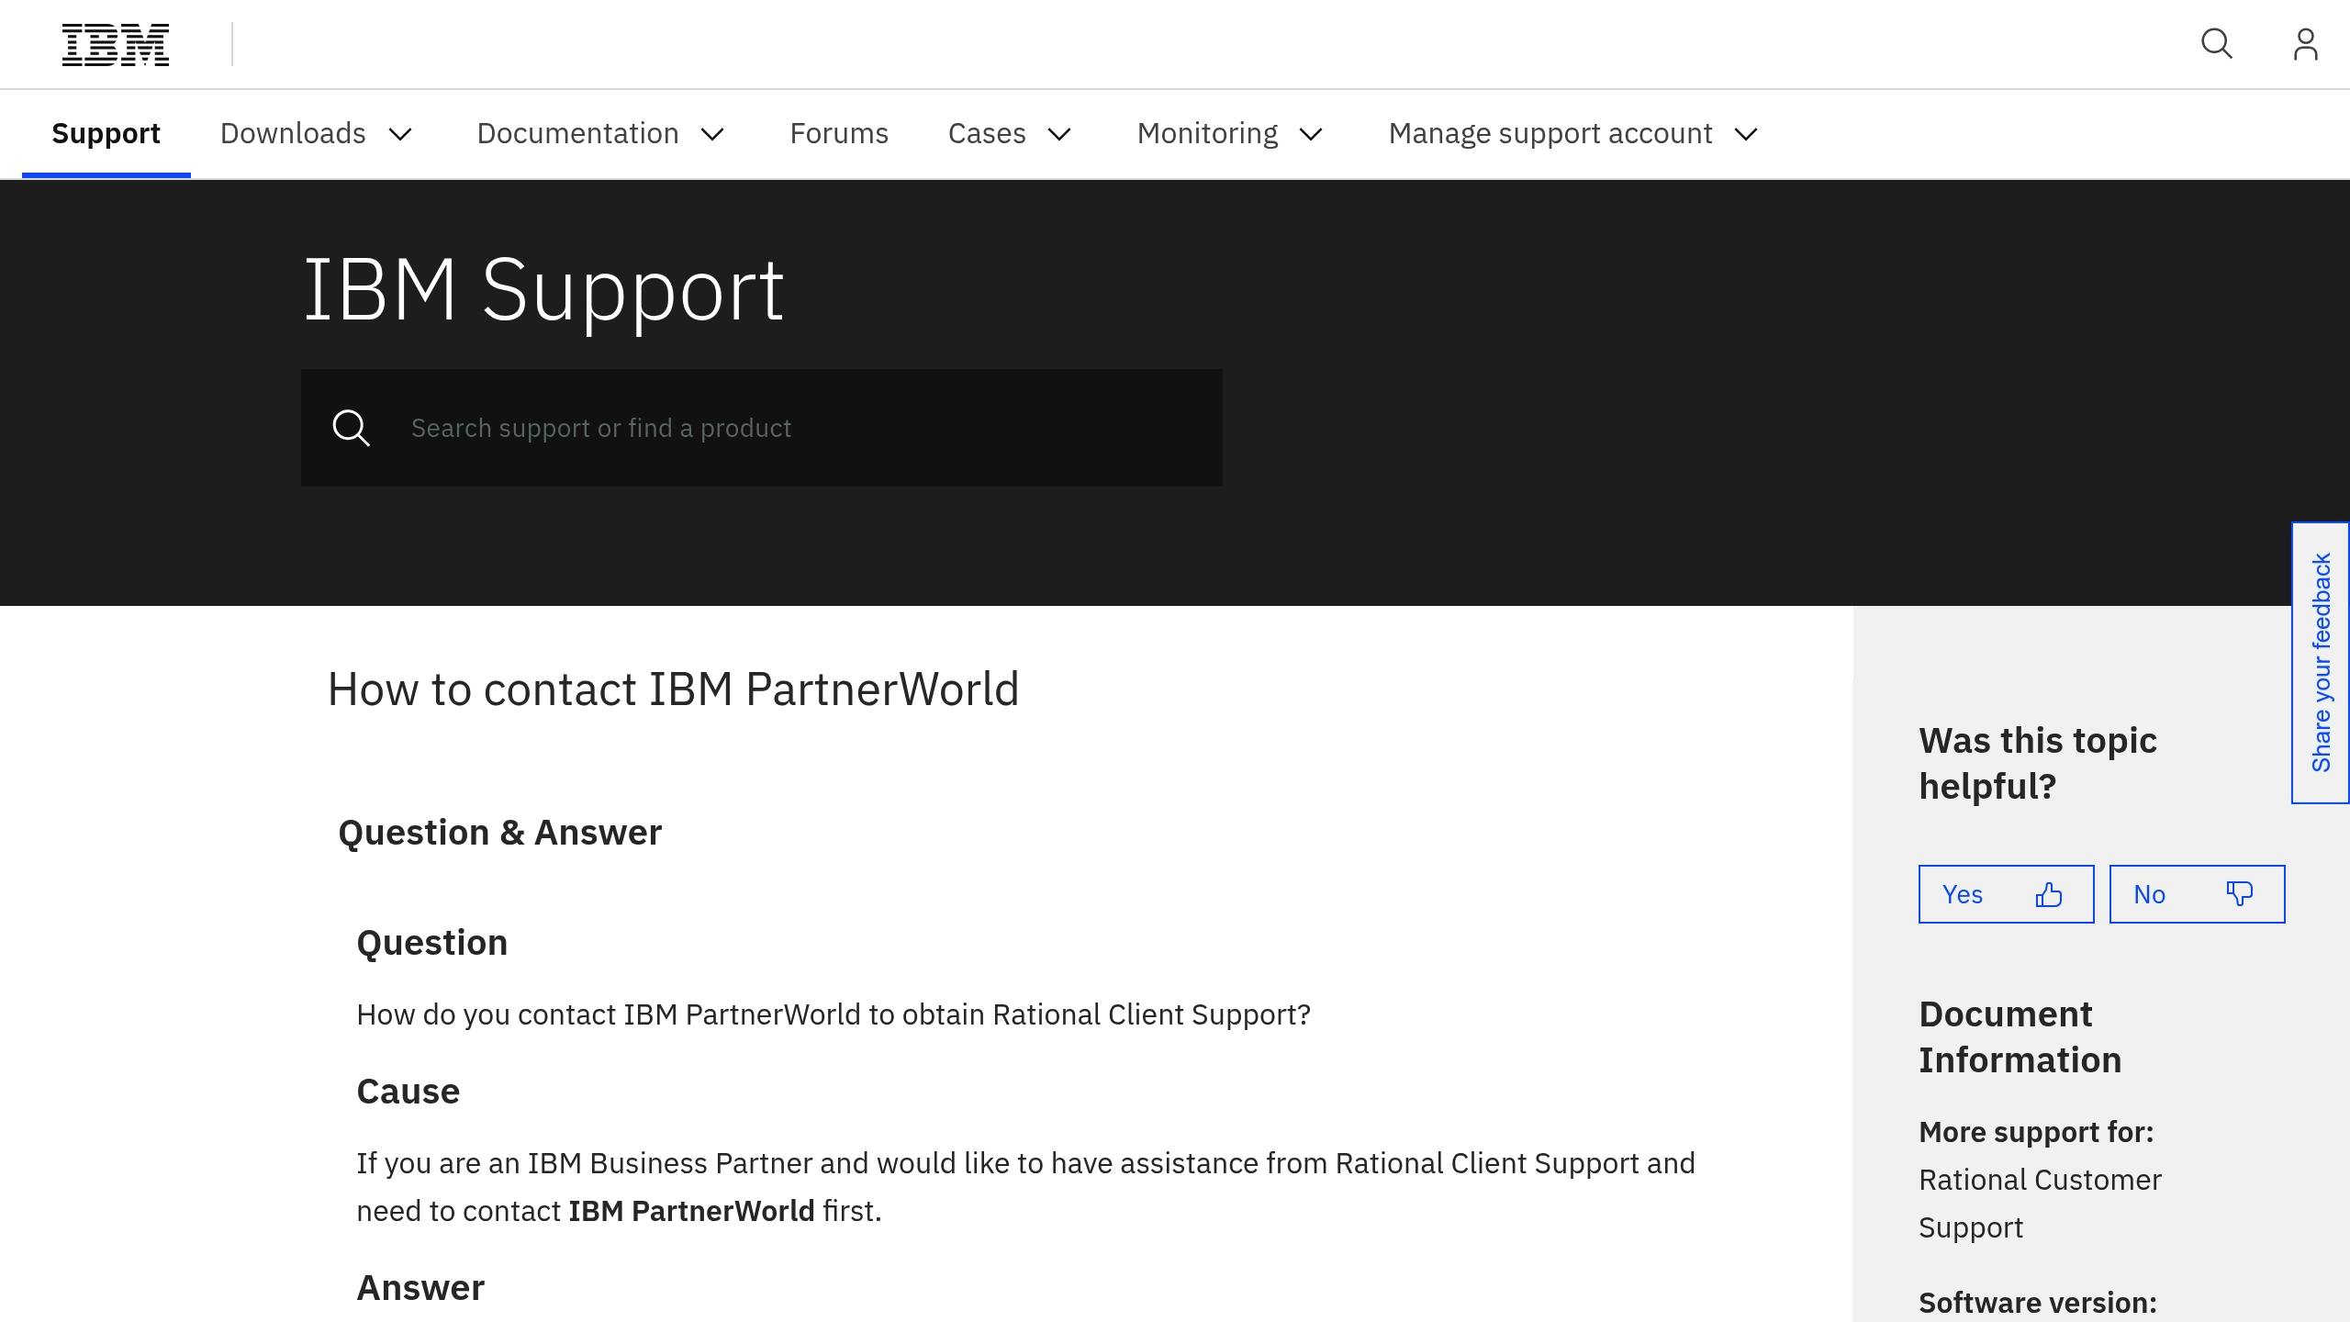
Task: Go to the Forums menu item
Action: [x=839, y=134]
